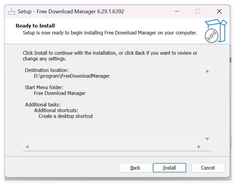
Task: Click the "Ready to Install" heading
Action: pos(35,26)
